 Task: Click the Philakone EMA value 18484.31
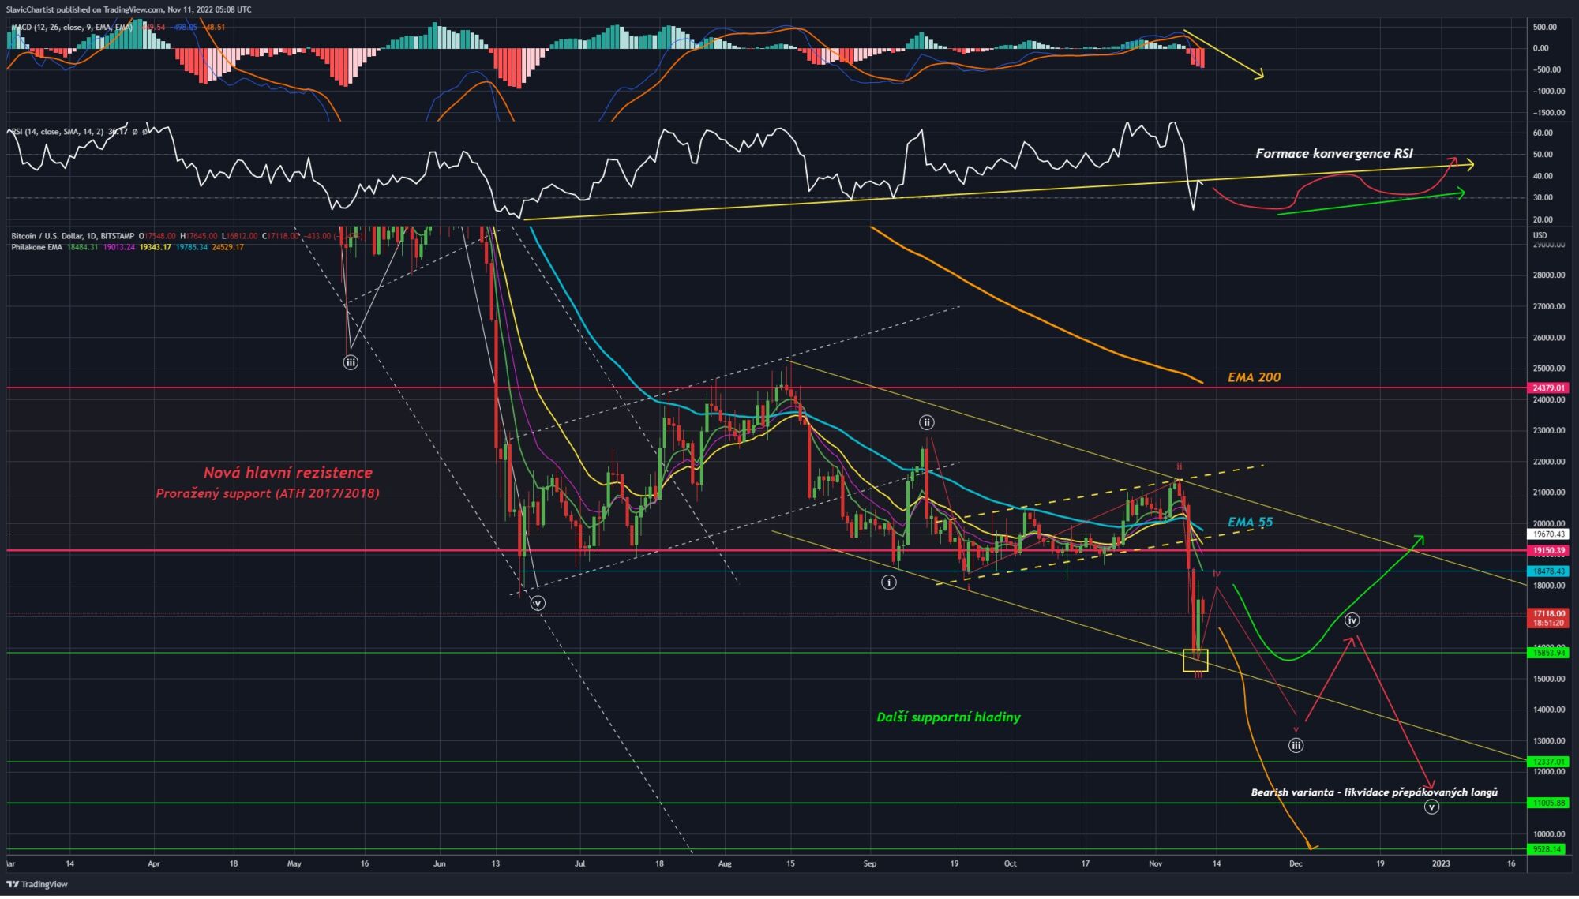point(83,247)
